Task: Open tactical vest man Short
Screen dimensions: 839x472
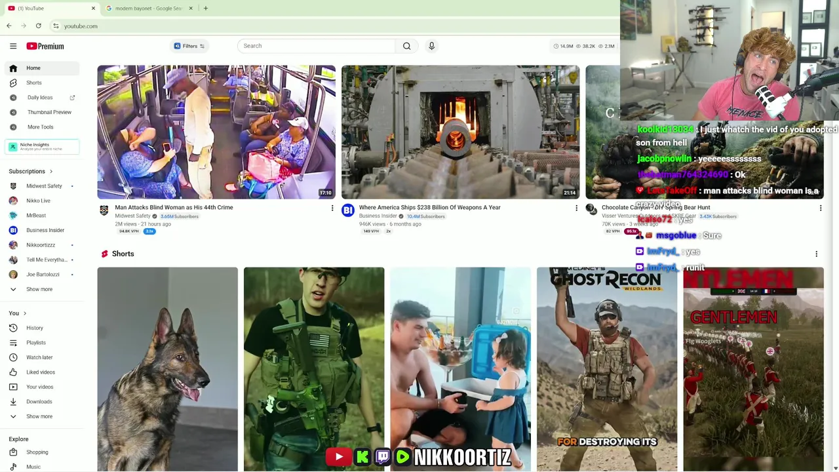Action: point(314,369)
